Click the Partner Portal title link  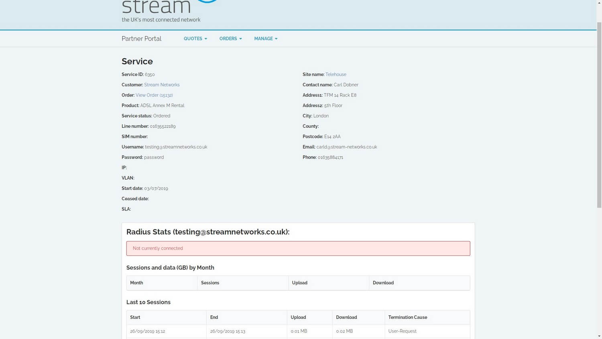click(141, 39)
